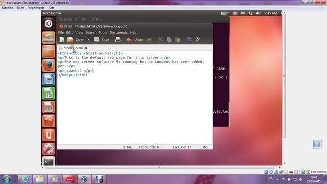Redo with the green arrow icon

click(x=149, y=40)
